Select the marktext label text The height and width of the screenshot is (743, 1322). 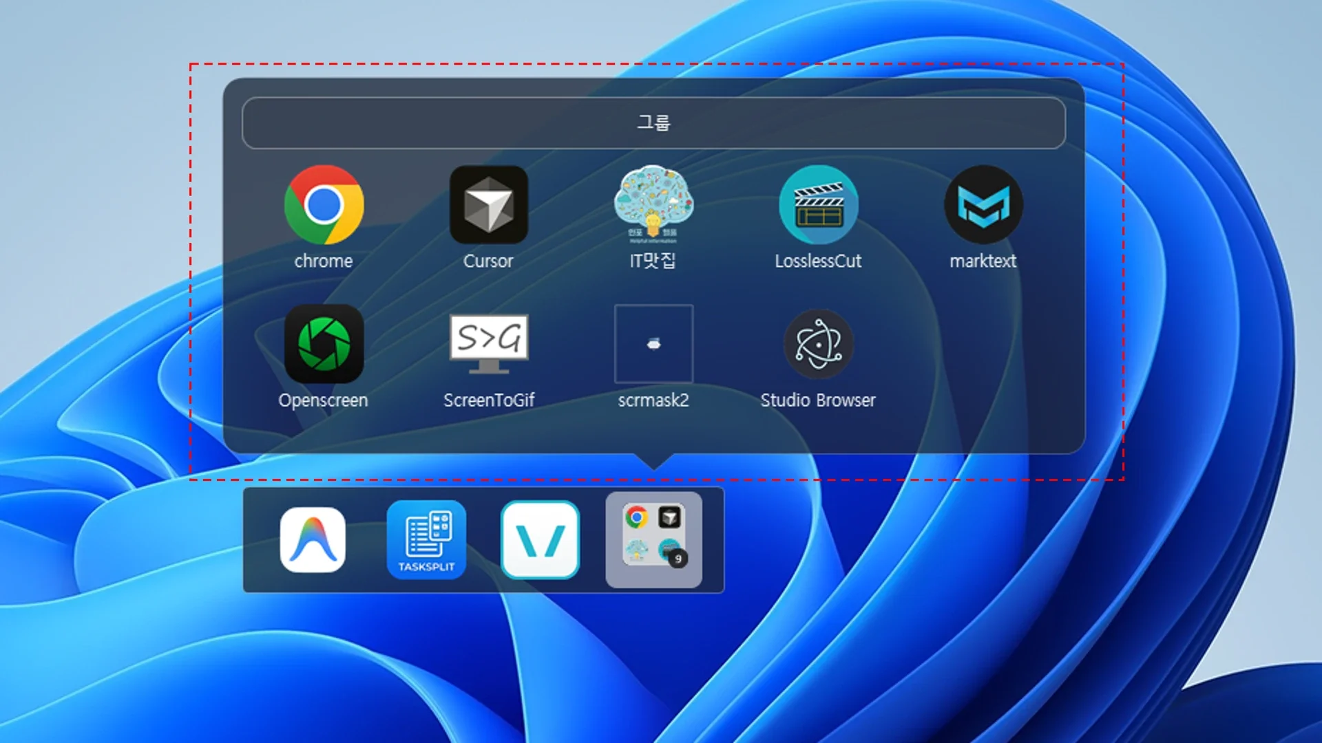[x=983, y=261]
